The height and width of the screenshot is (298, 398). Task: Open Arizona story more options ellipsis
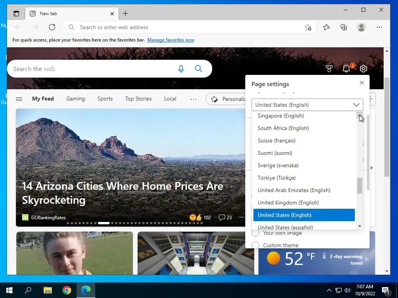point(241,217)
